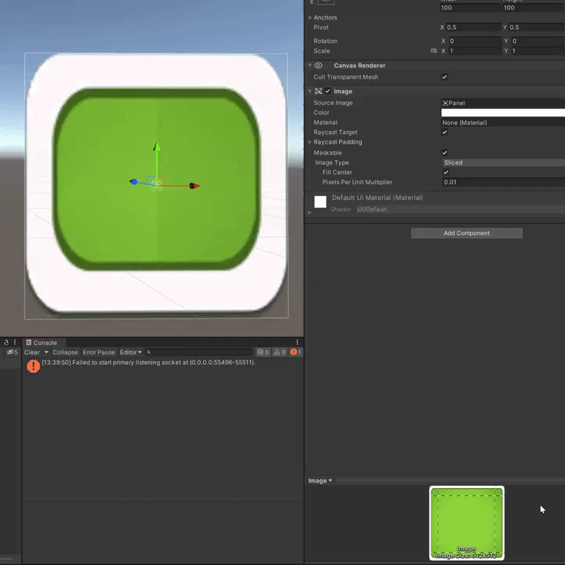
Task: Click the Scale Y field
Action: pos(538,51)
